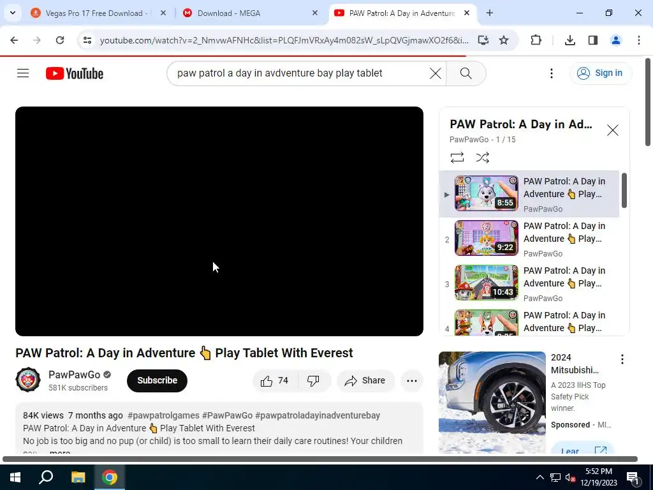653x490 pixels.
Task: Click the YouTube logo
Action: (75, 73)
